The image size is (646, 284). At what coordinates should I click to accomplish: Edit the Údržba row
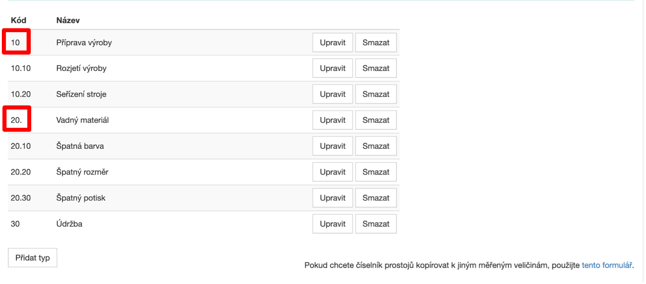tap(332, 224)
